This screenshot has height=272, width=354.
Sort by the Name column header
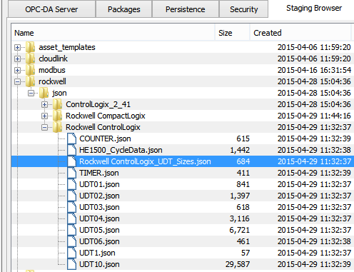pos(113,33)
